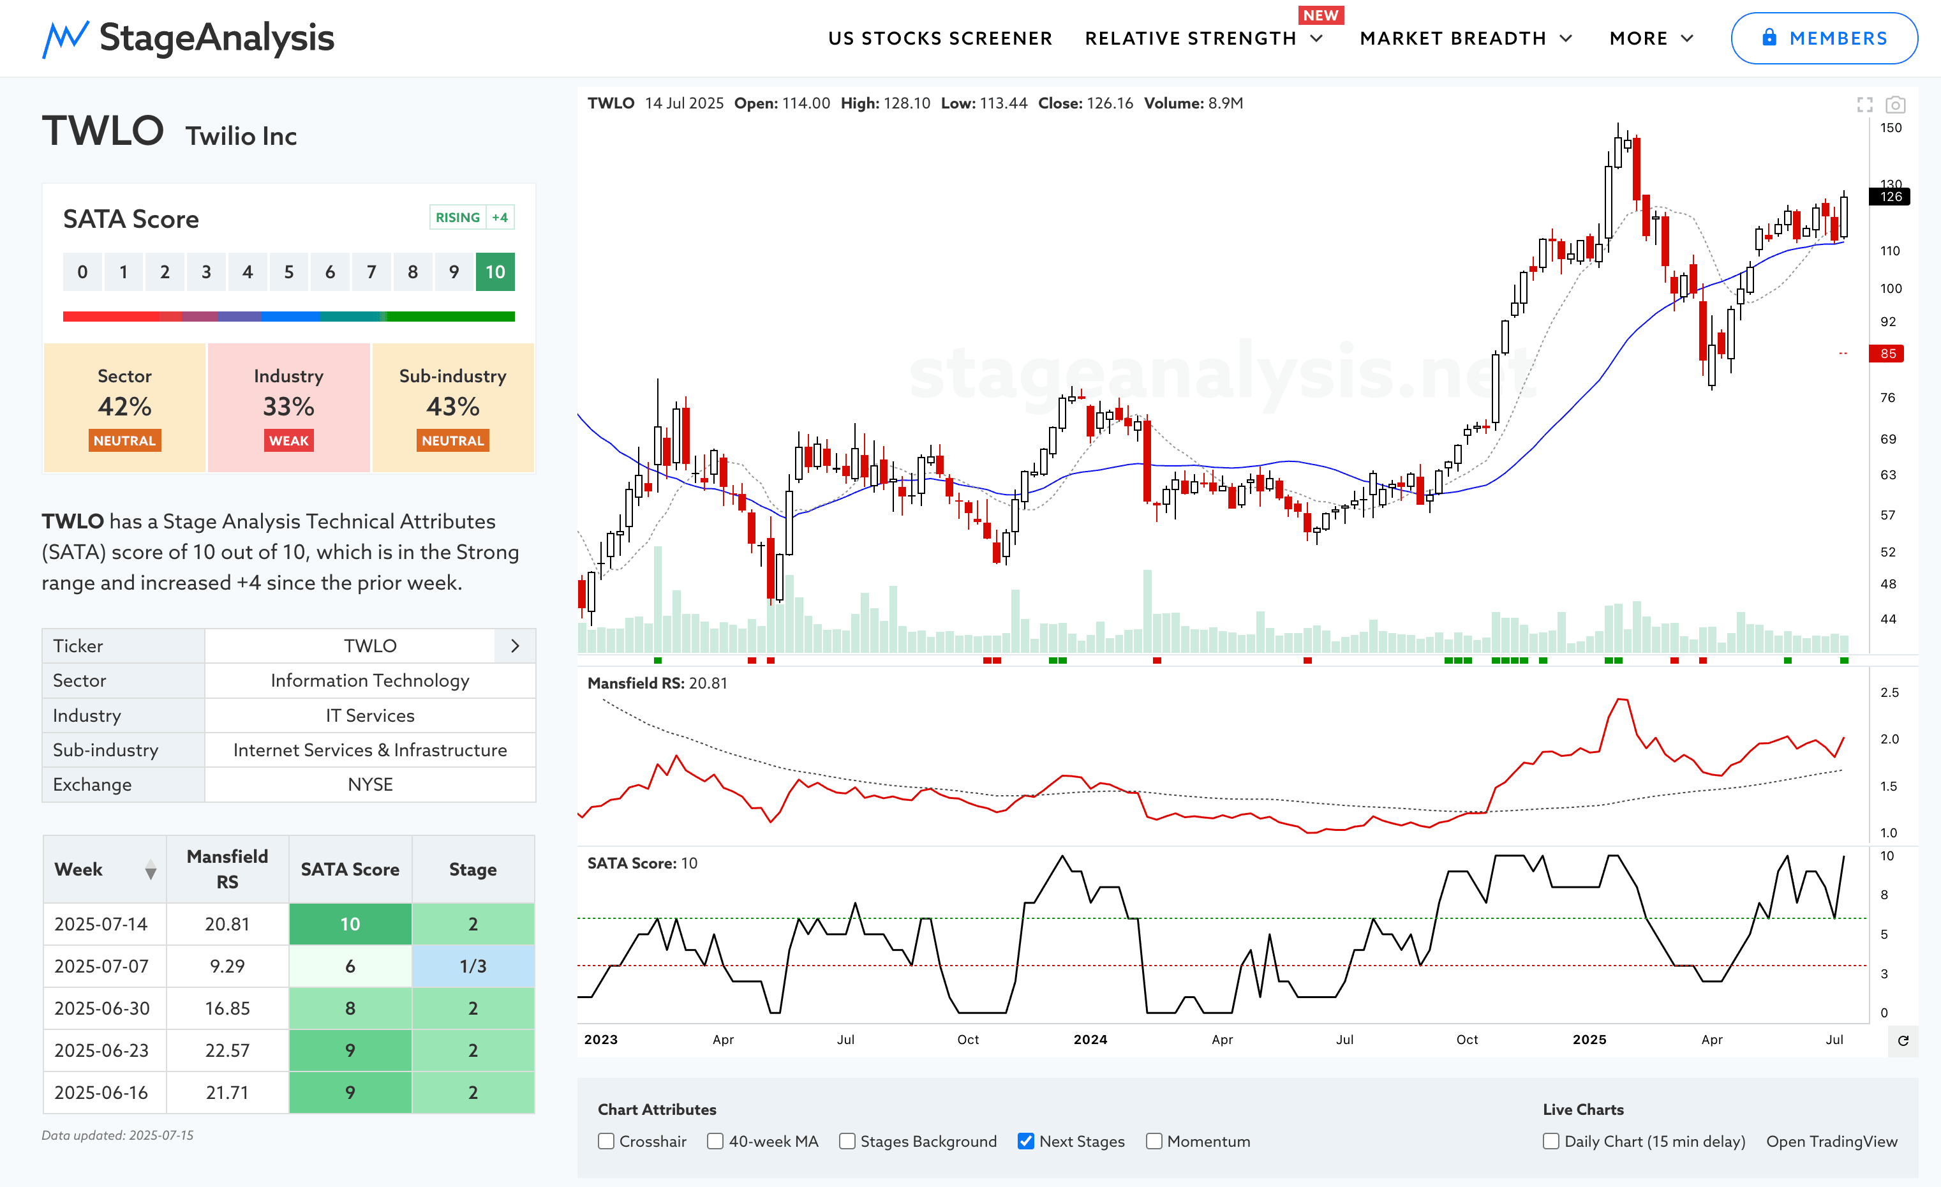Click 2024 on the time axis

[x=1090, y=1040]
